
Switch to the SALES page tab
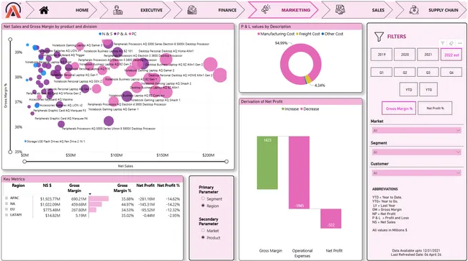[358, 10]
